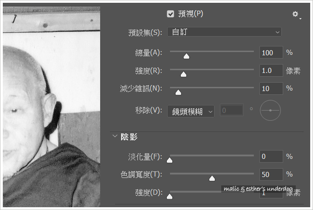
Task: Click the angle dial control next to 移除
Action: tap(270, 110)
